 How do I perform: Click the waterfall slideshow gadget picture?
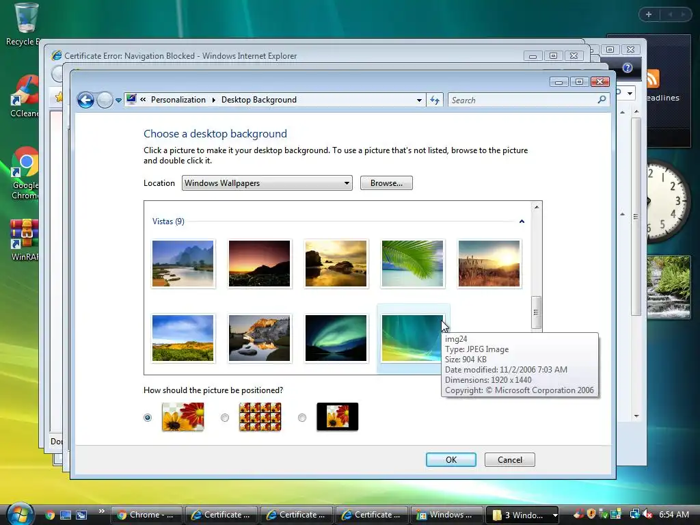tap(669, 287)
